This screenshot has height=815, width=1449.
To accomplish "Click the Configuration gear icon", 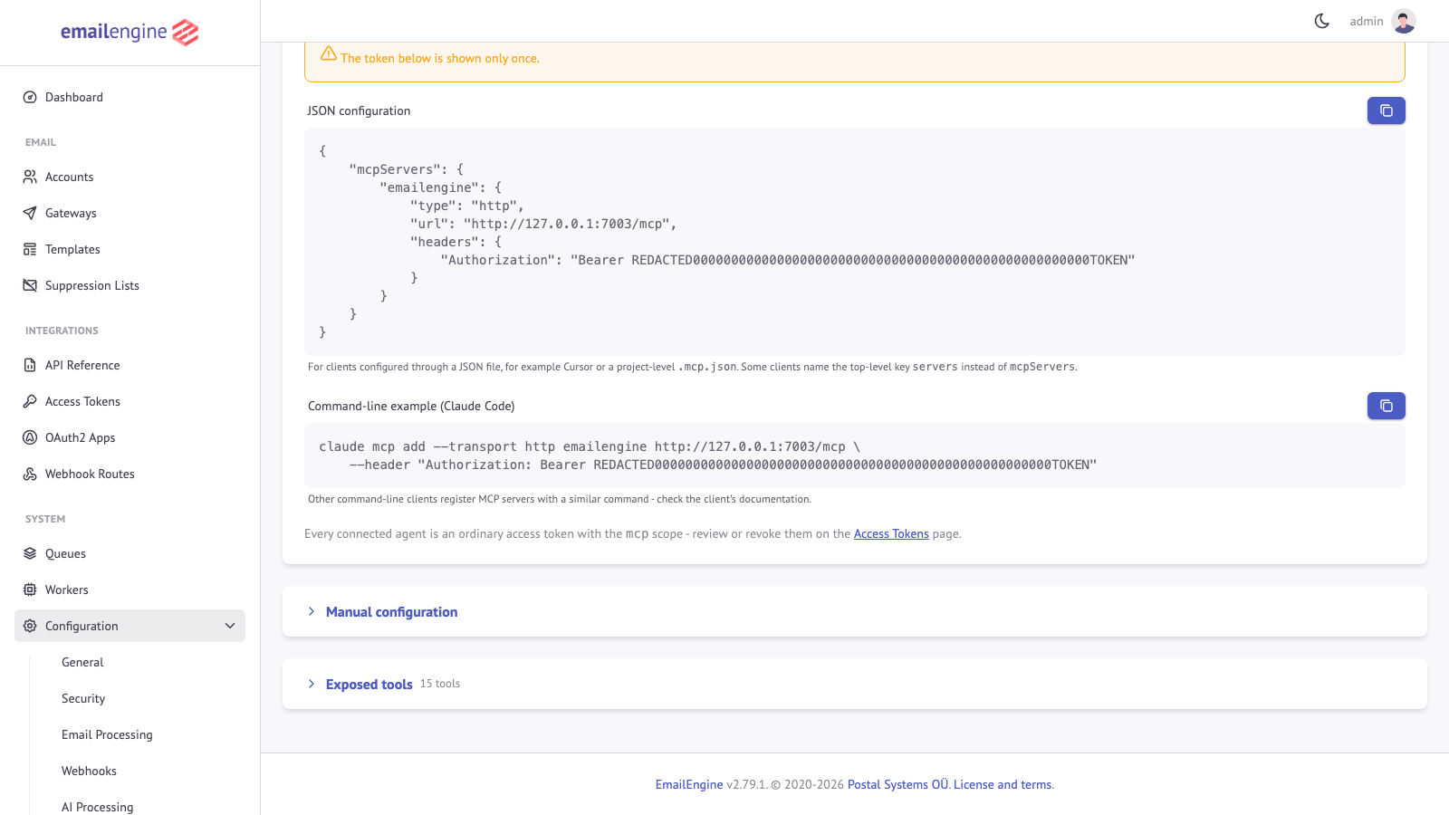I will point(30,626).
